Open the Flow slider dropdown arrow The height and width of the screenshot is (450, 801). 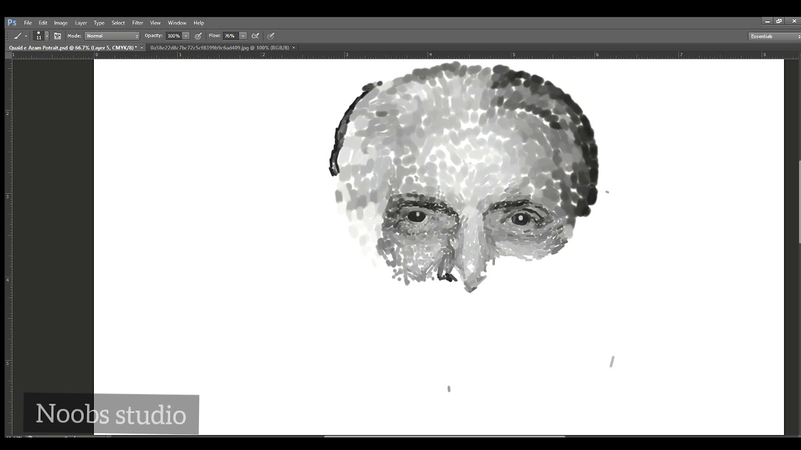click(243, 36)
